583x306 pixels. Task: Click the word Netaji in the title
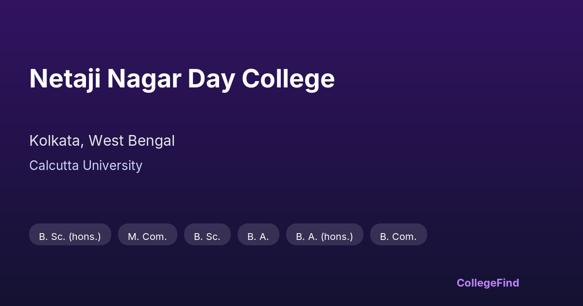[x=65, y=79]
